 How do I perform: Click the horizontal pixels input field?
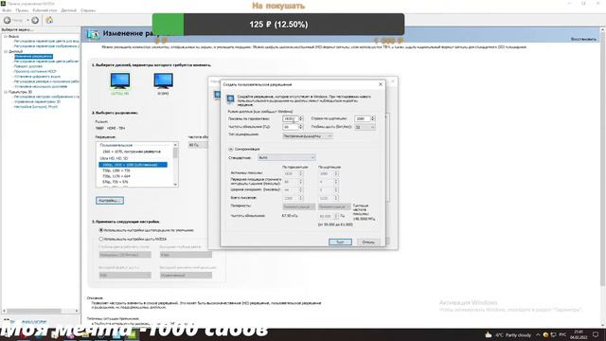[x=291, y=118]
